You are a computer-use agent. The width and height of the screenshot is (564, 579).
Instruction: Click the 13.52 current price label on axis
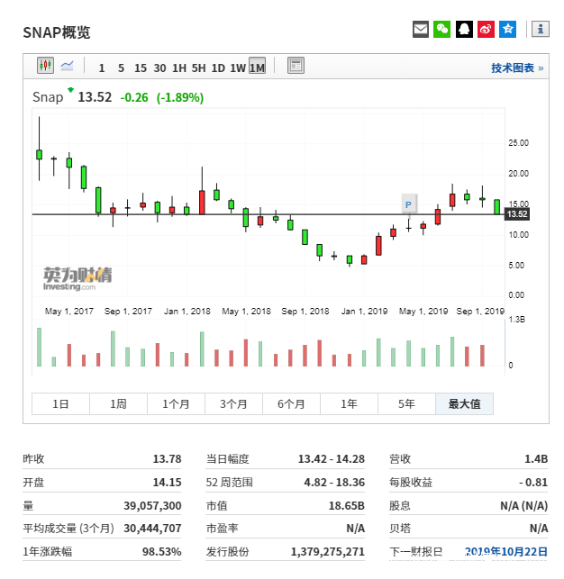[517, 213]
